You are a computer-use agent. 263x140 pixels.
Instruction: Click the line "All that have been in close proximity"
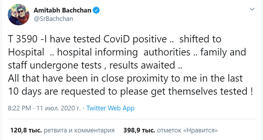point(125,78)
